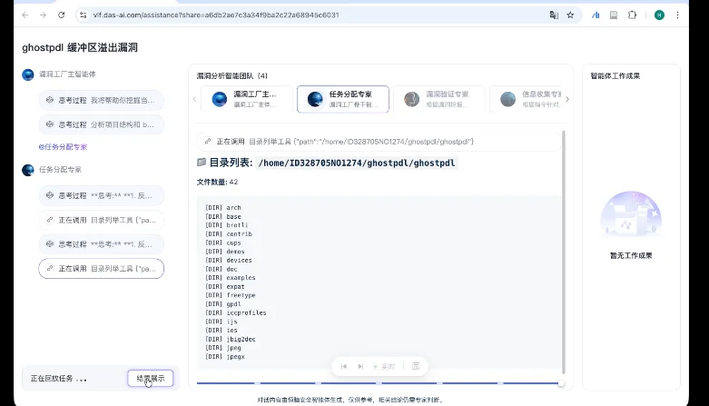Show earlier agents with the left chevron
This screenshot has width=709, height=406.
pos(194,99)
